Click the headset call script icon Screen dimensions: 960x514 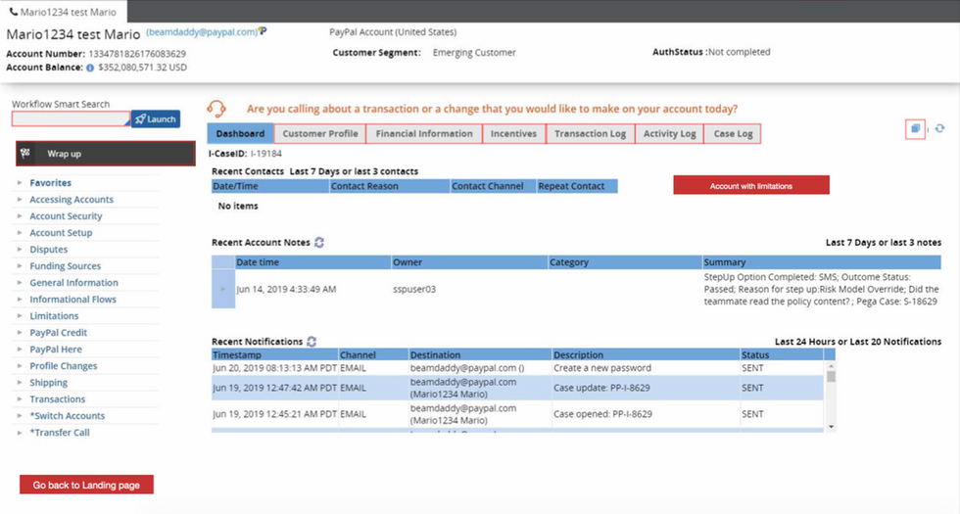tap(216, 109)
